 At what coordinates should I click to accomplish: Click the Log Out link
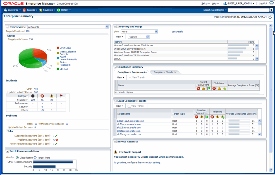(263, 4)
